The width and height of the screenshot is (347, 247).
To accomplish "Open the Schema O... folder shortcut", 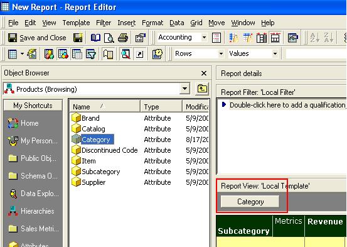I will point(33,176).
